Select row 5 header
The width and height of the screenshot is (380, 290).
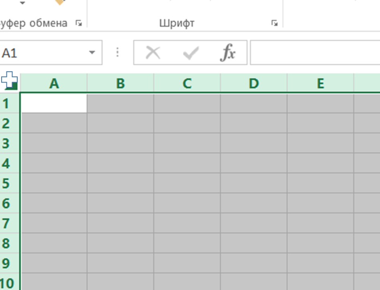pyautogui.click(x=7, y=183)
